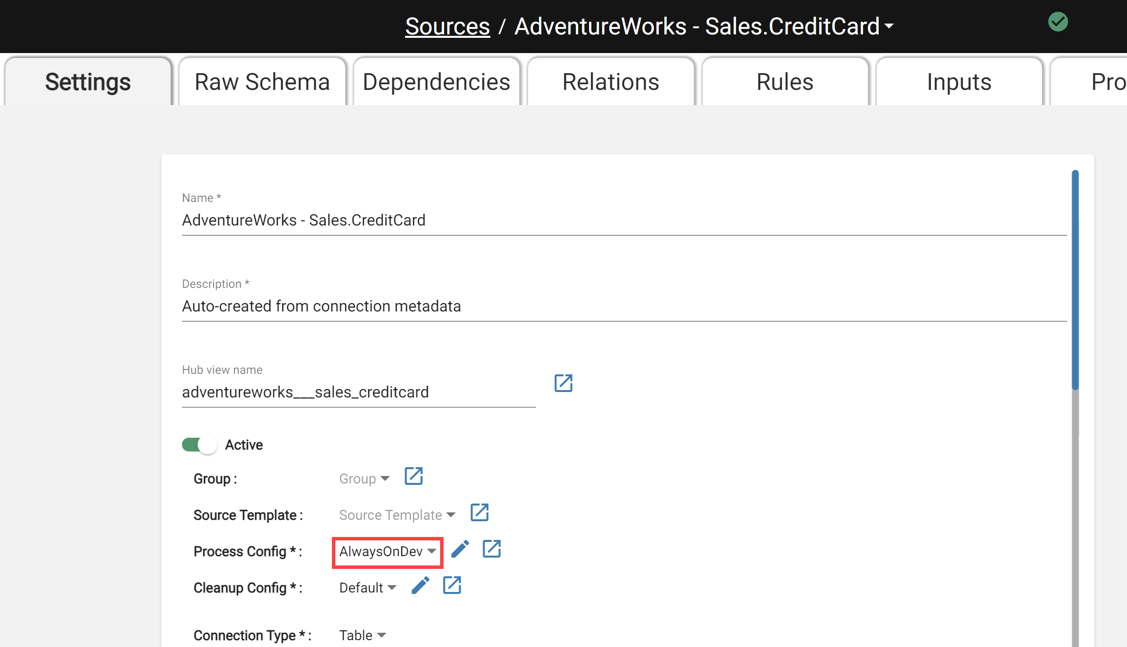
Task: Click the Name input field
Action: point(624,220)
